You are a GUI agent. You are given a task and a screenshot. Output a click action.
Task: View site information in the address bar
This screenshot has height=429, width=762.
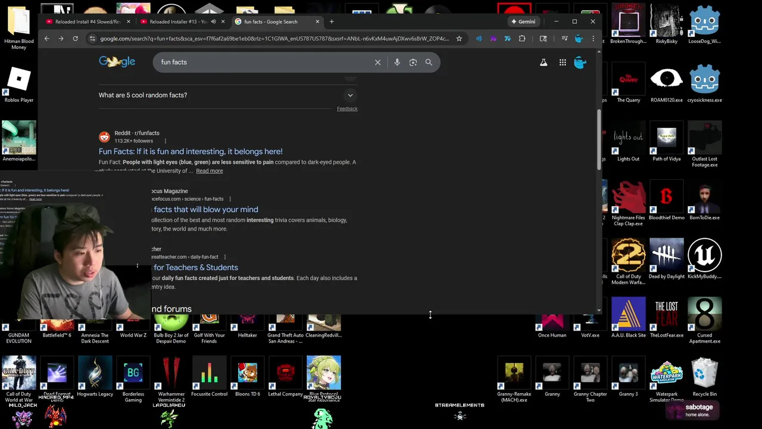click(x=92, y=39)
